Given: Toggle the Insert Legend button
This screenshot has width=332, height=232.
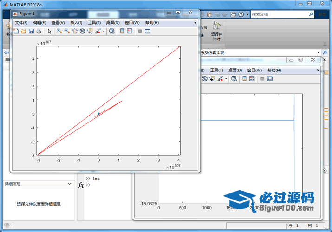Looking at the screenshot, I should pyautogui.click(x=130, y=32).
